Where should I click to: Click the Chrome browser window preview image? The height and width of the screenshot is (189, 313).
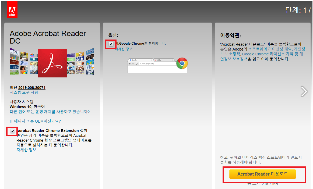point(157,66)
